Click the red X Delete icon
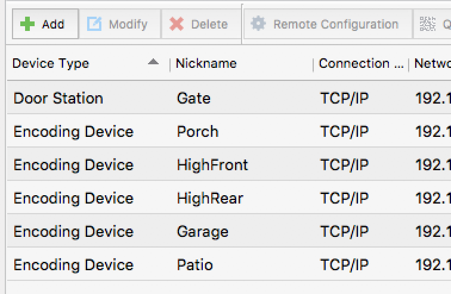This screenshot has width=451, height=294. pyautogui.click(x=177, y=24)
